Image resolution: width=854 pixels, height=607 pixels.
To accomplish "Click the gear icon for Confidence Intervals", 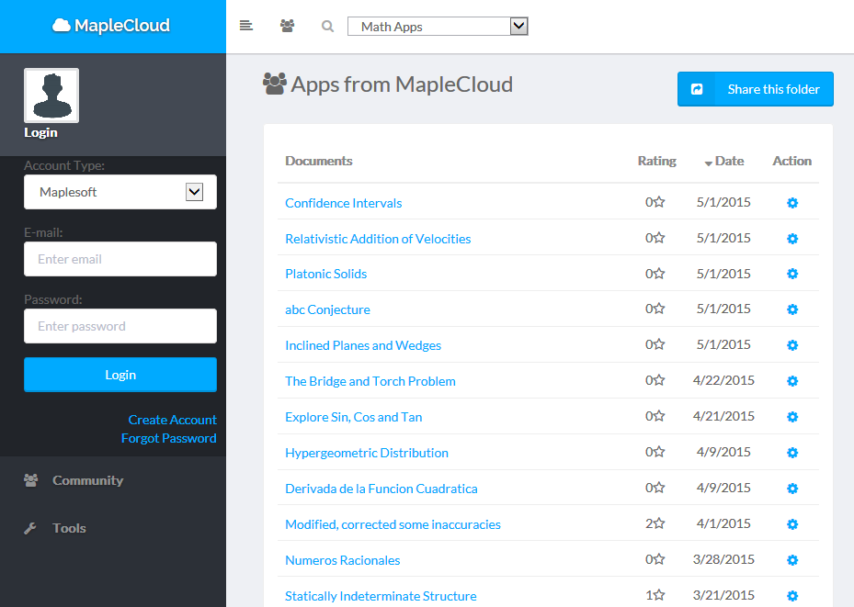I will pos(792,203).
